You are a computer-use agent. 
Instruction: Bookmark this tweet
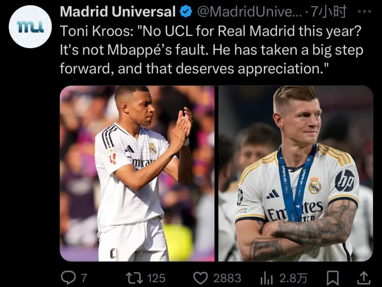click(332, 278)
